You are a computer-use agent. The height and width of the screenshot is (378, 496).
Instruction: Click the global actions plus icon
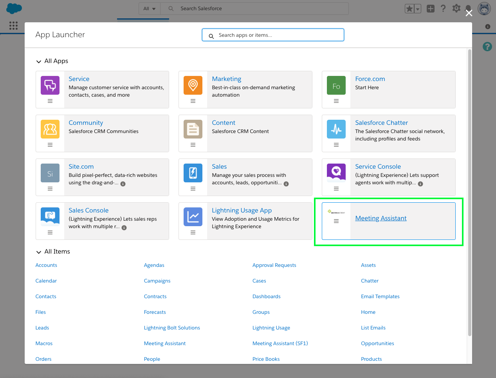431,9
